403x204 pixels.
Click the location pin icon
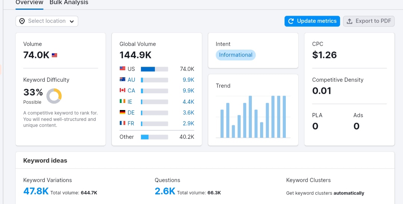pos(22,21)
